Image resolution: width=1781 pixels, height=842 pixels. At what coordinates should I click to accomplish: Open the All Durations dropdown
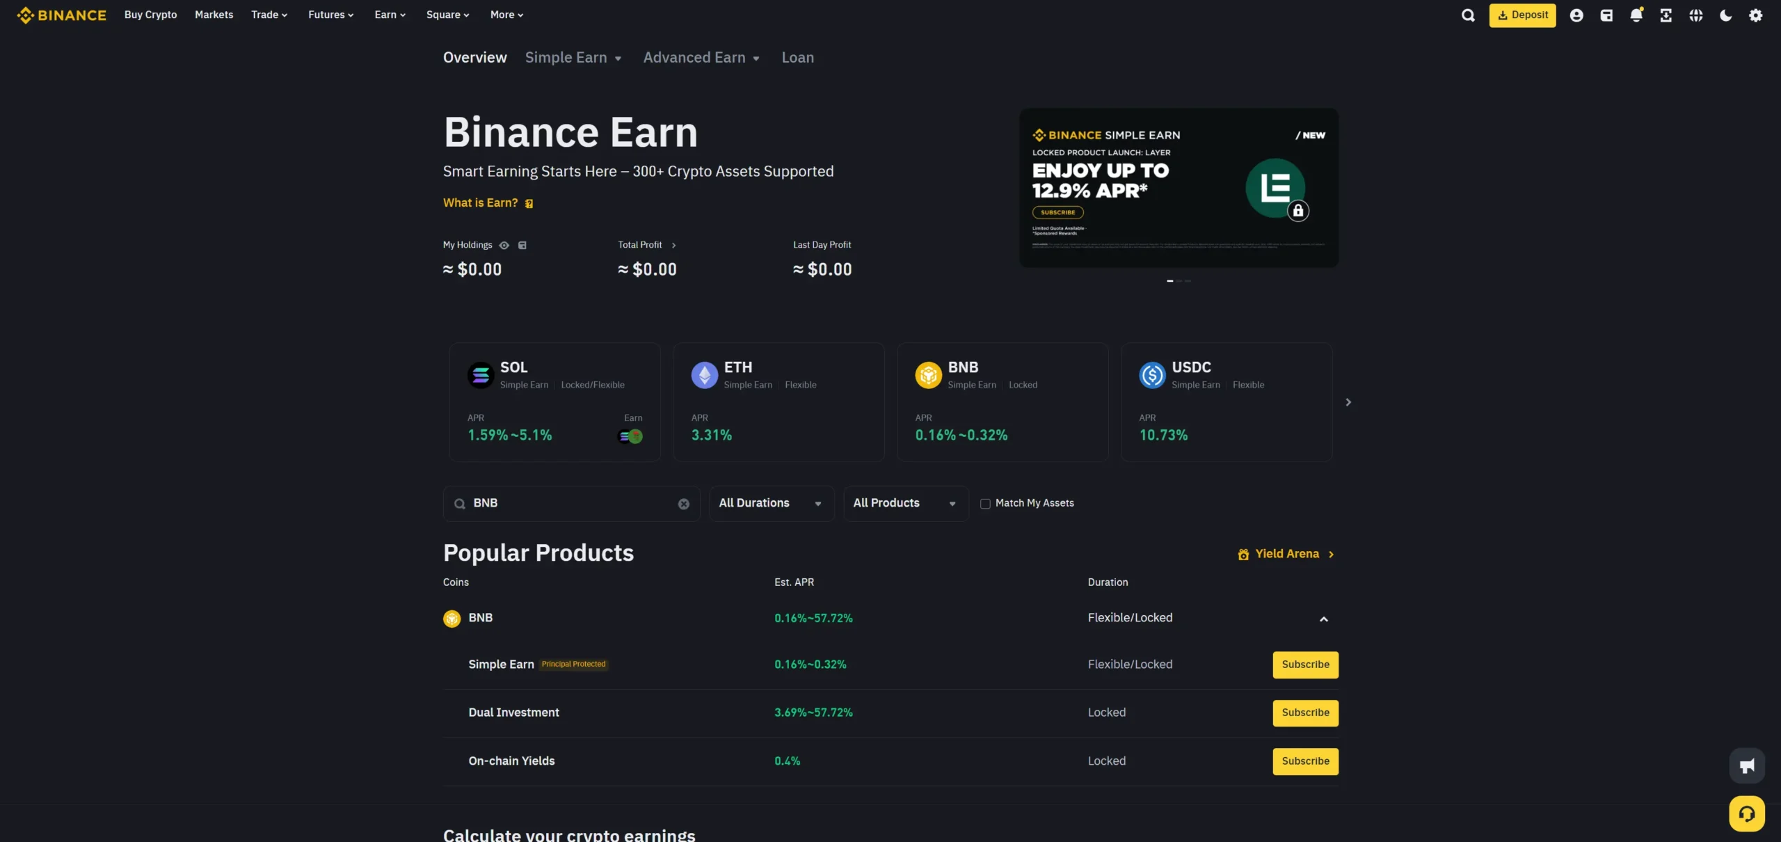tap(770, 503)
